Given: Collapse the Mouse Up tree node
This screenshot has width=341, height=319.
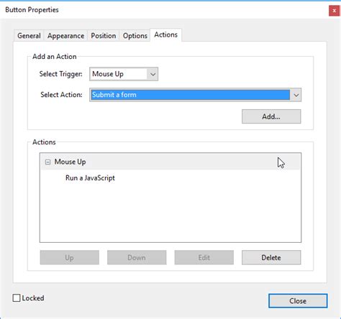Looking at the screenshot, I should pos(47,162).
